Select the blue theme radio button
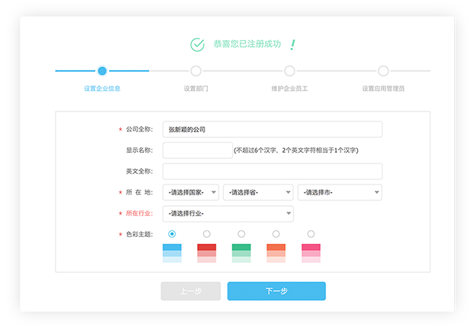Image resolution: width=475 pixels, height=326 pixels. coord(172,234)
